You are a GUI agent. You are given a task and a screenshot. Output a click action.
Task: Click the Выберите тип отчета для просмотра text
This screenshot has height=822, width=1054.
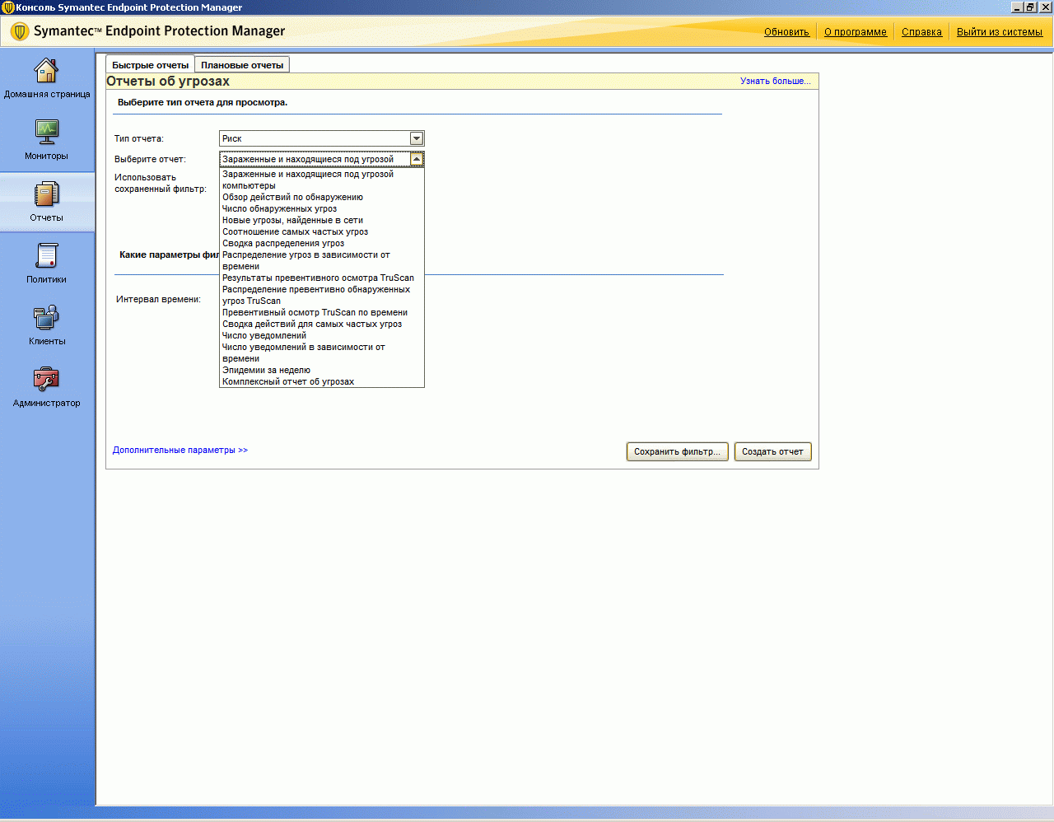pyautogui.click(x=203, y=102)
